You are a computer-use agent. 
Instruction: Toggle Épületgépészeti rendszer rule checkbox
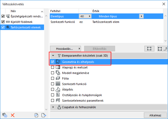pyautogui.click(x=3, y=16)
